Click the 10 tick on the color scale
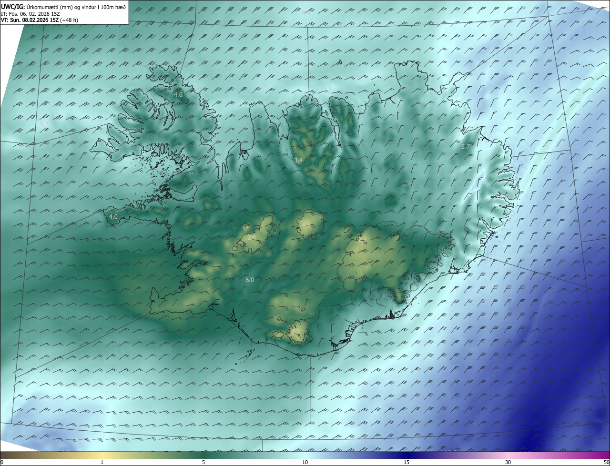 pos(305,462)
